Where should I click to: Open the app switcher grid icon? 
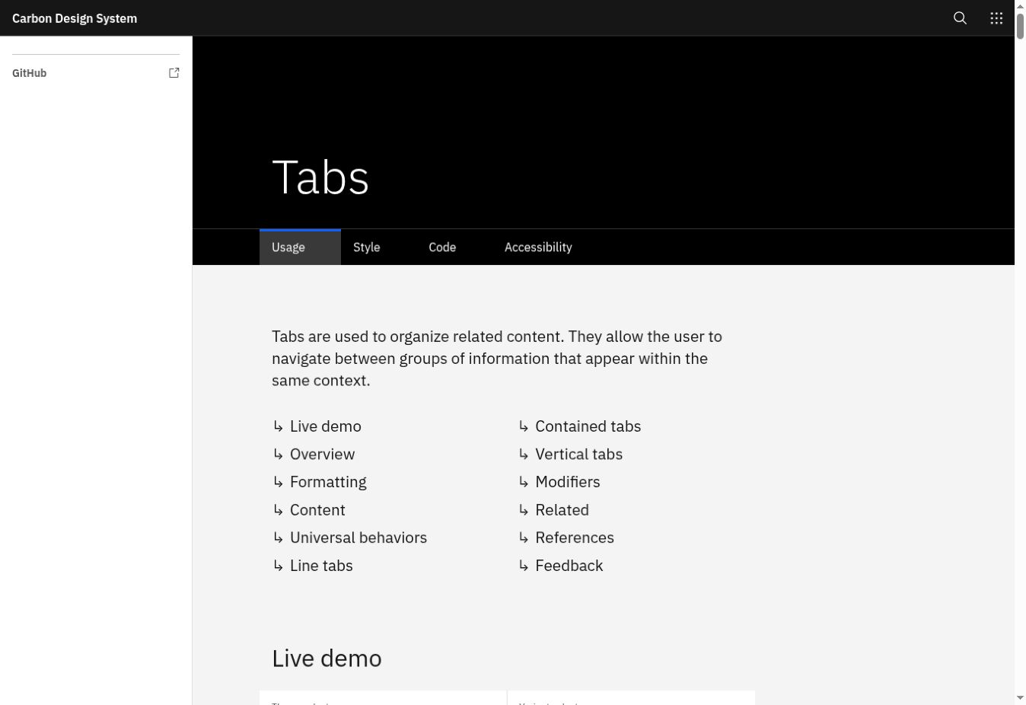(996, 18)
